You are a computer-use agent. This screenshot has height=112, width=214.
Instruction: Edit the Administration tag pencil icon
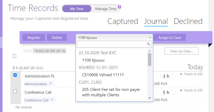(x=51, y=83)
